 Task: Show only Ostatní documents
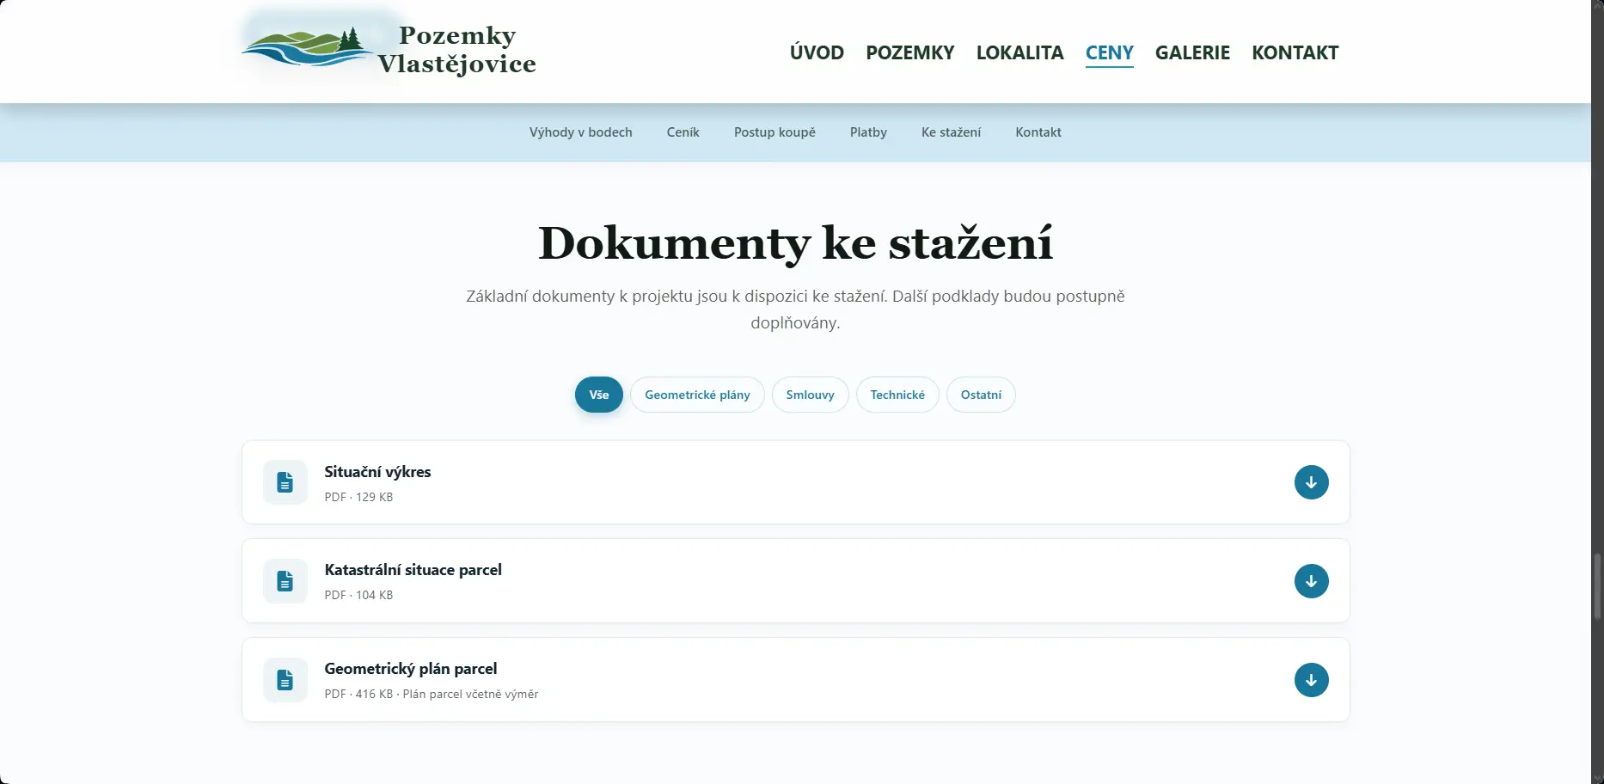pyautogui.click(x=981, y=395)
